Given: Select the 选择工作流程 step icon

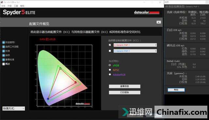Looking at the screenshot, I should 4,47.
